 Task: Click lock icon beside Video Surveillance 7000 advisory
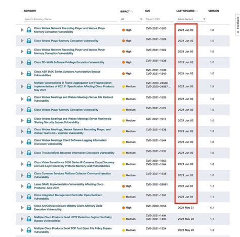click(x=29, y=164)
